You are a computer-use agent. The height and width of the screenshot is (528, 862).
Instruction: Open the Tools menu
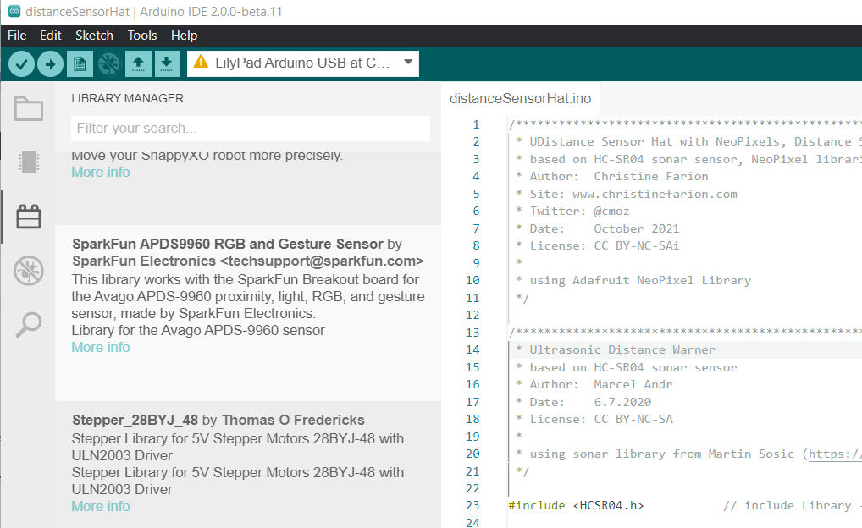[x=142, y=36]
